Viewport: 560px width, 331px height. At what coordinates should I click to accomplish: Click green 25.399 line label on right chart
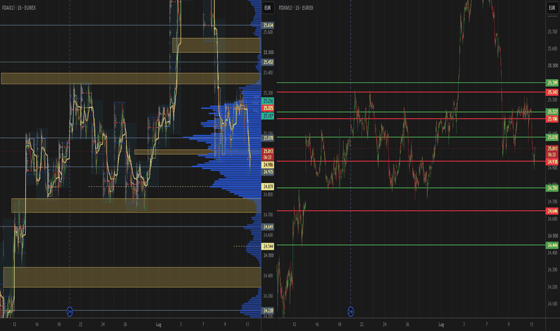[x=553, y=82]
